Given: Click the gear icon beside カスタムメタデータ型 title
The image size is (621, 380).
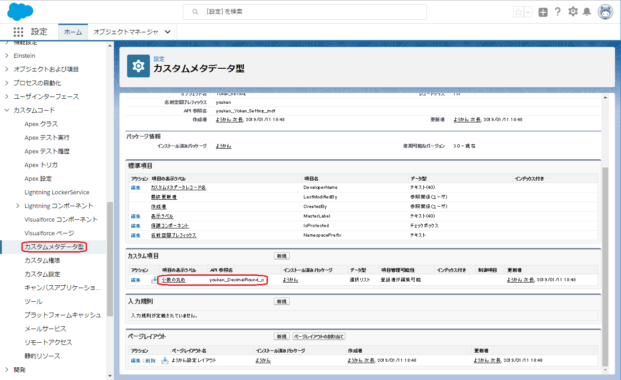Looking at the screenshot, I should [139, 66].
